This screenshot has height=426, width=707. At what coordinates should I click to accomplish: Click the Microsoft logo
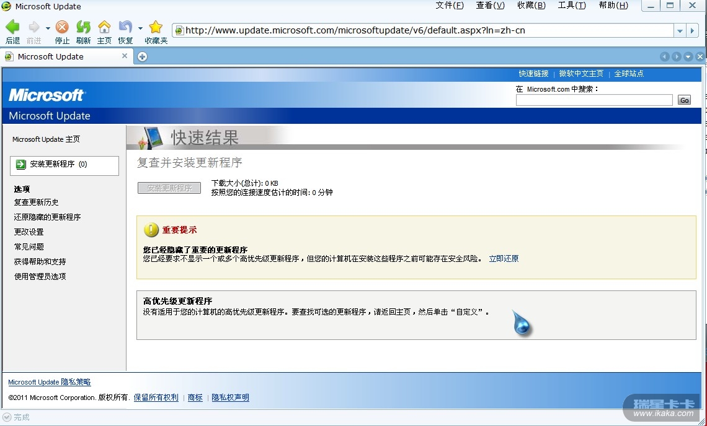pos(46,95)
